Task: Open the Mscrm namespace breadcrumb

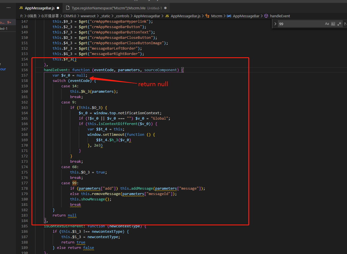Action: click(x=217, y=16)
